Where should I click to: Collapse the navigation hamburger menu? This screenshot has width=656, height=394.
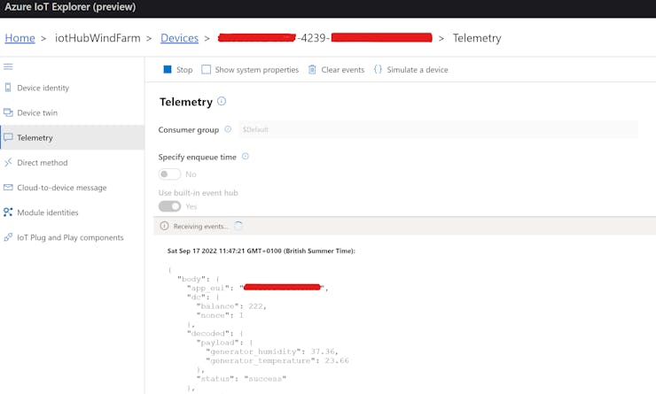(x=8, y=66)
